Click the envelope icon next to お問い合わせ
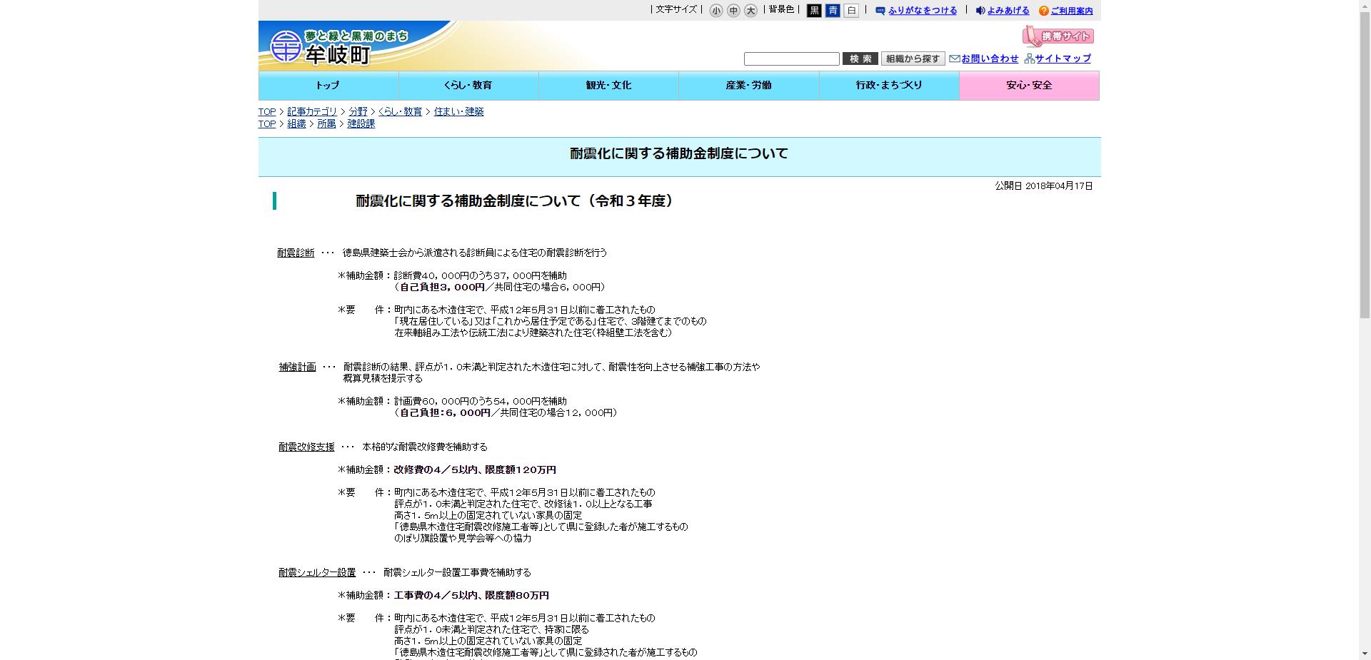The height and width of the screenshot is (660, 1371). click(x=954, y=59)
